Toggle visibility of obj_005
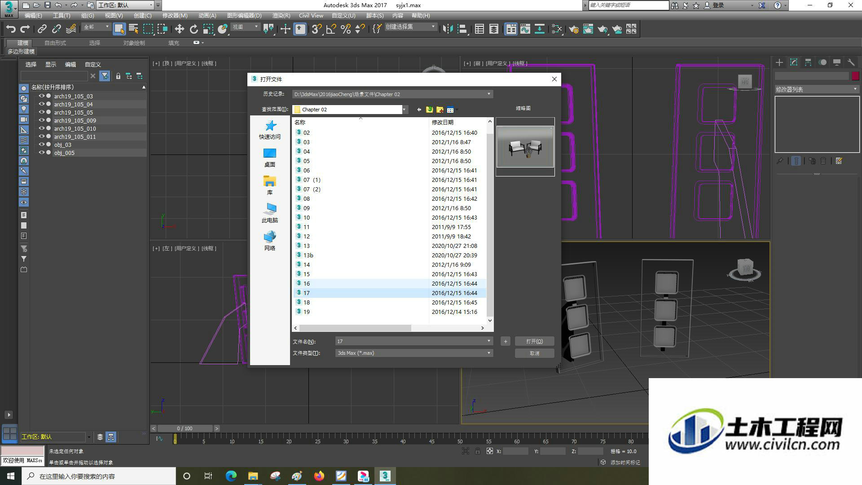The image size is (862, 485). [42, 153]
